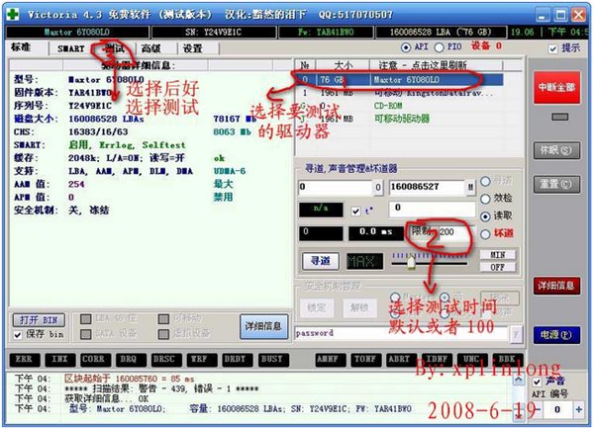The image size is (594, 428).
Task: Select the Kingston removable drive row
Action: tap(400, 93)
